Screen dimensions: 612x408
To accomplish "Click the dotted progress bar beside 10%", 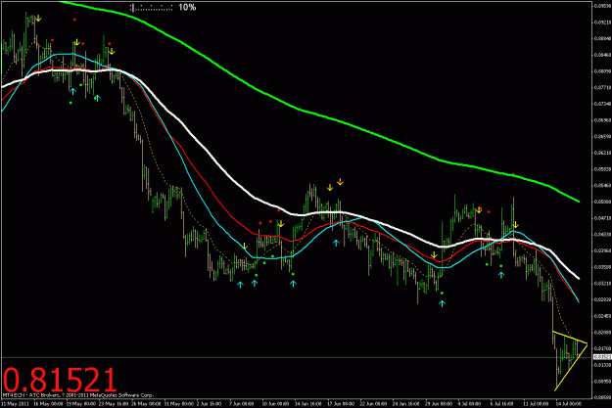I will click(152, 8).
